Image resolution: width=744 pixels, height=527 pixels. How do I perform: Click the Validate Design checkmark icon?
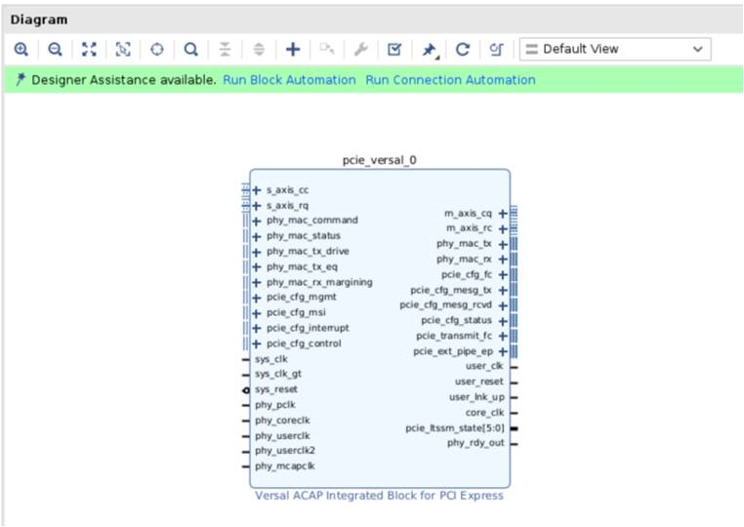(x=394, y=49)
